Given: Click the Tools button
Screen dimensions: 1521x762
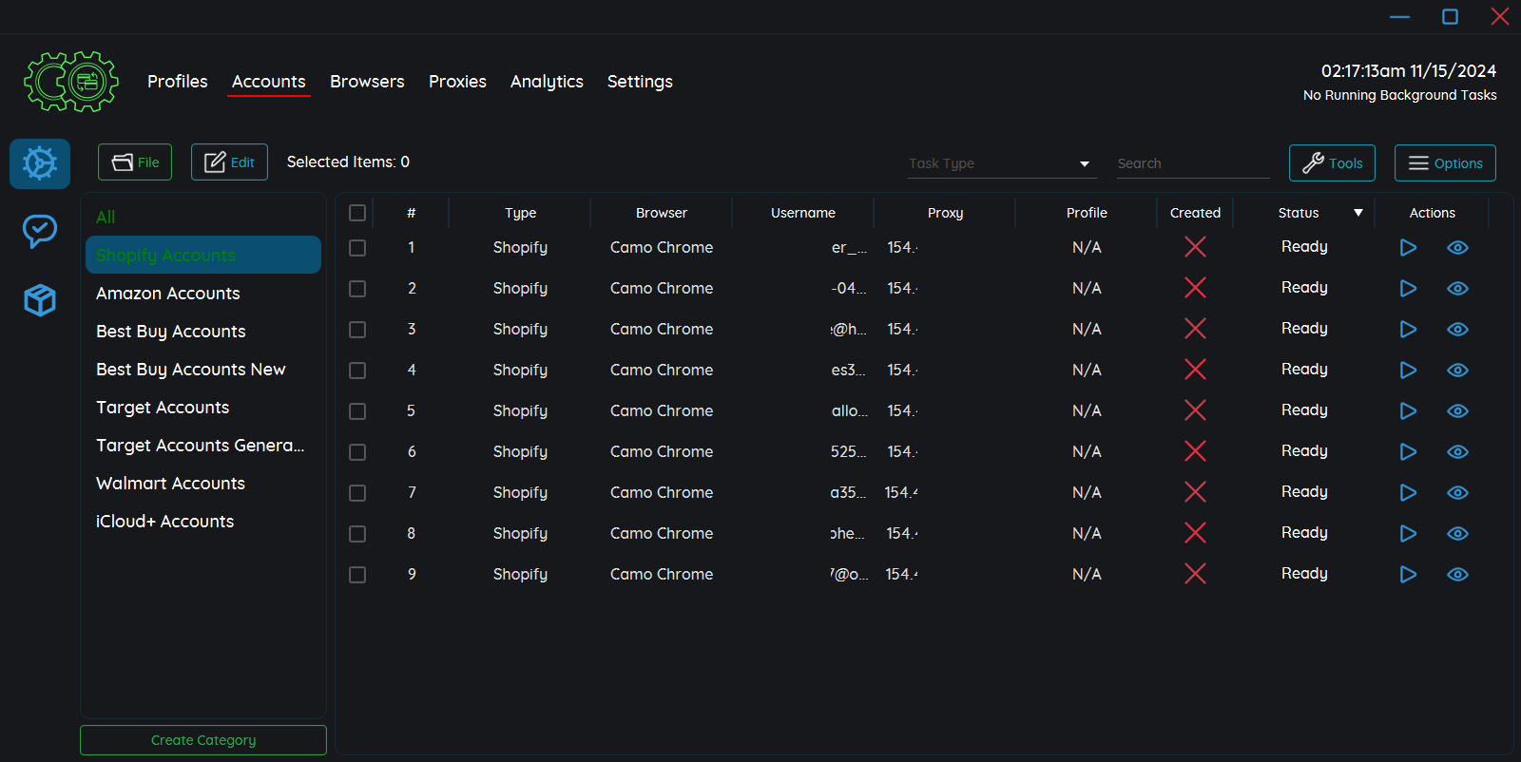Looking at the screenshot, I should click(x=1332, y=163).
